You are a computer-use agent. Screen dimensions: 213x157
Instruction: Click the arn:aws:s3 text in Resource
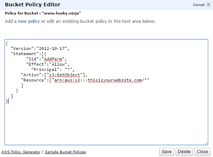click(x=67, y=80)
